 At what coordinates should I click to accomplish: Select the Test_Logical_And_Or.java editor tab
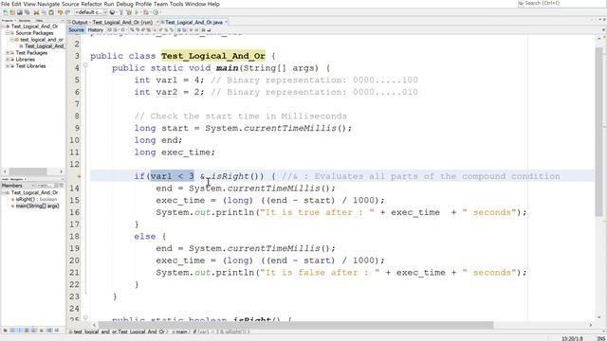[193, 23]
